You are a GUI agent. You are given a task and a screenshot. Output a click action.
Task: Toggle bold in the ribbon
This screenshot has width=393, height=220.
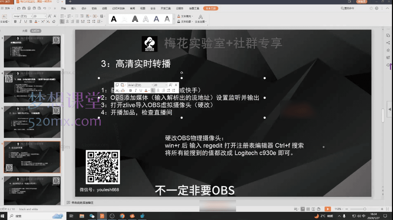[x=15, y=22]
